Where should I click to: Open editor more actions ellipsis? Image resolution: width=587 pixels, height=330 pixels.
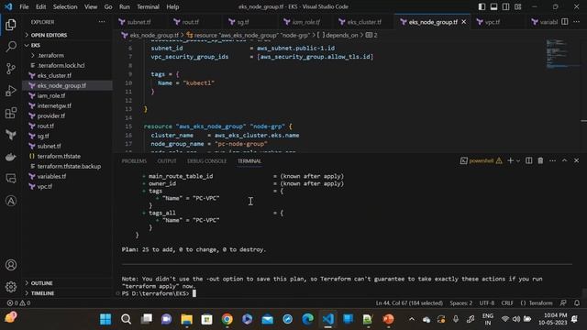(x=577, y=22)
